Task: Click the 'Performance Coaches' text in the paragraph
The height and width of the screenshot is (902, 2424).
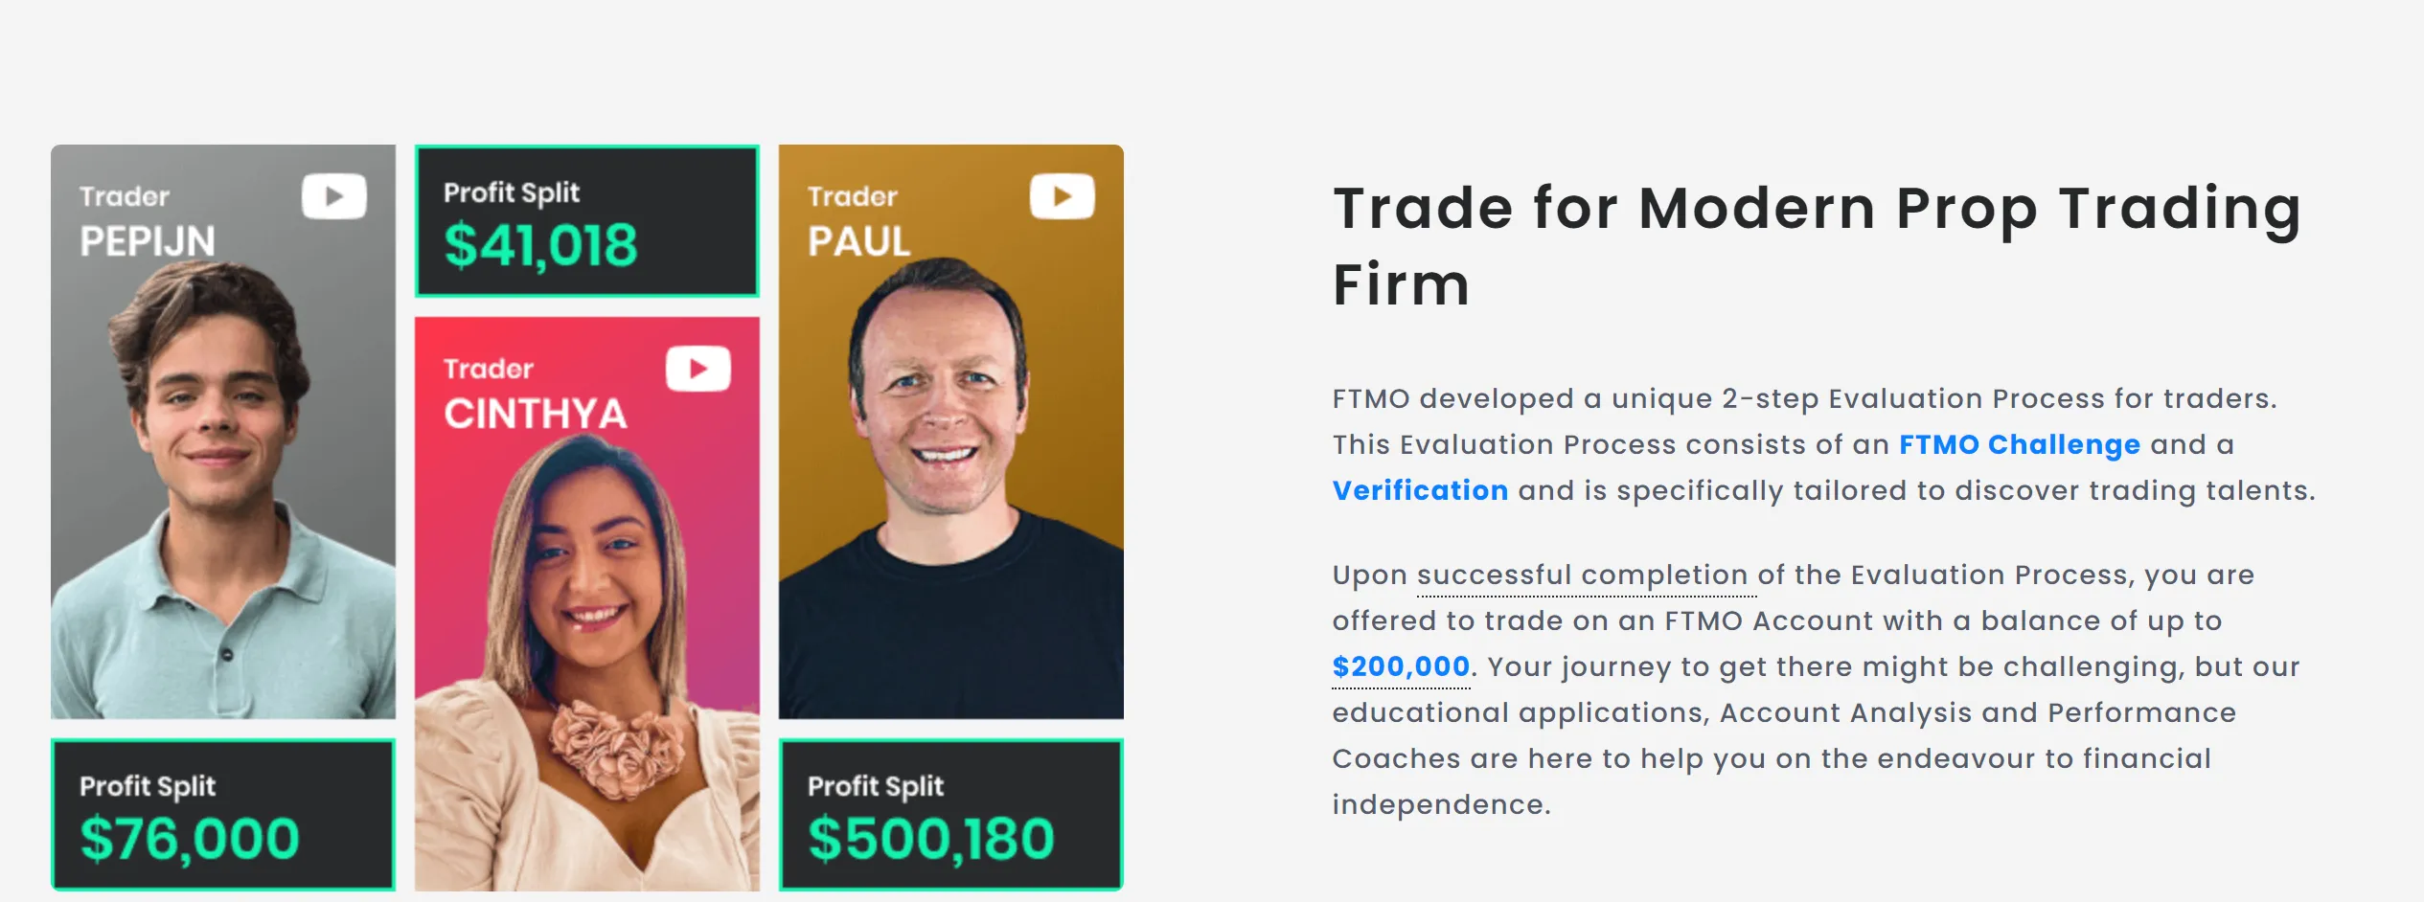Action: (x=2140, y=712)
